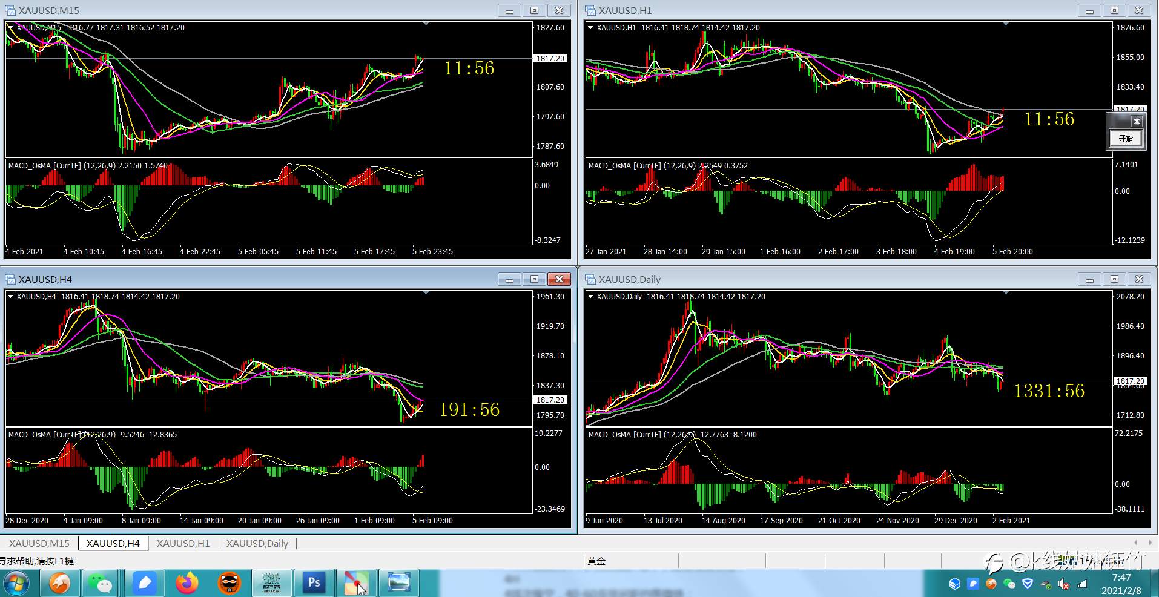Click the chart icon in XAUUSD,H1 title bar
1159x597 pixels.
click(x=590, y=10)
